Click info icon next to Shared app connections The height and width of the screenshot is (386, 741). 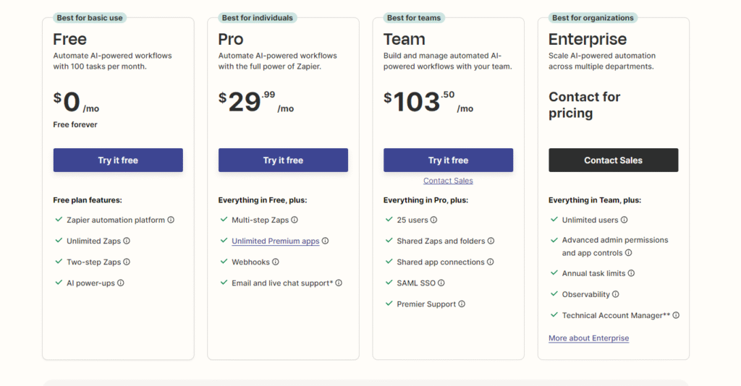[490, 262]
